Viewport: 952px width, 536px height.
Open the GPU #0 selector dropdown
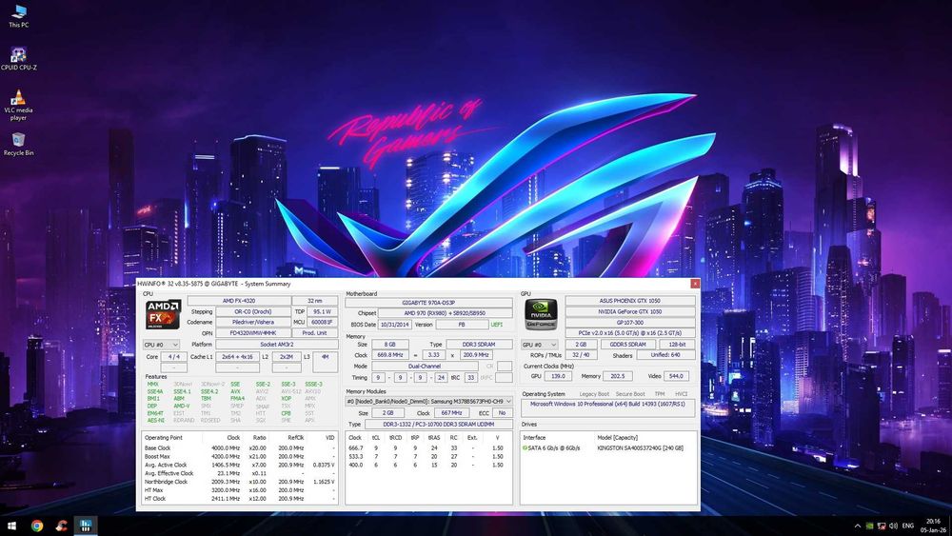540,345
